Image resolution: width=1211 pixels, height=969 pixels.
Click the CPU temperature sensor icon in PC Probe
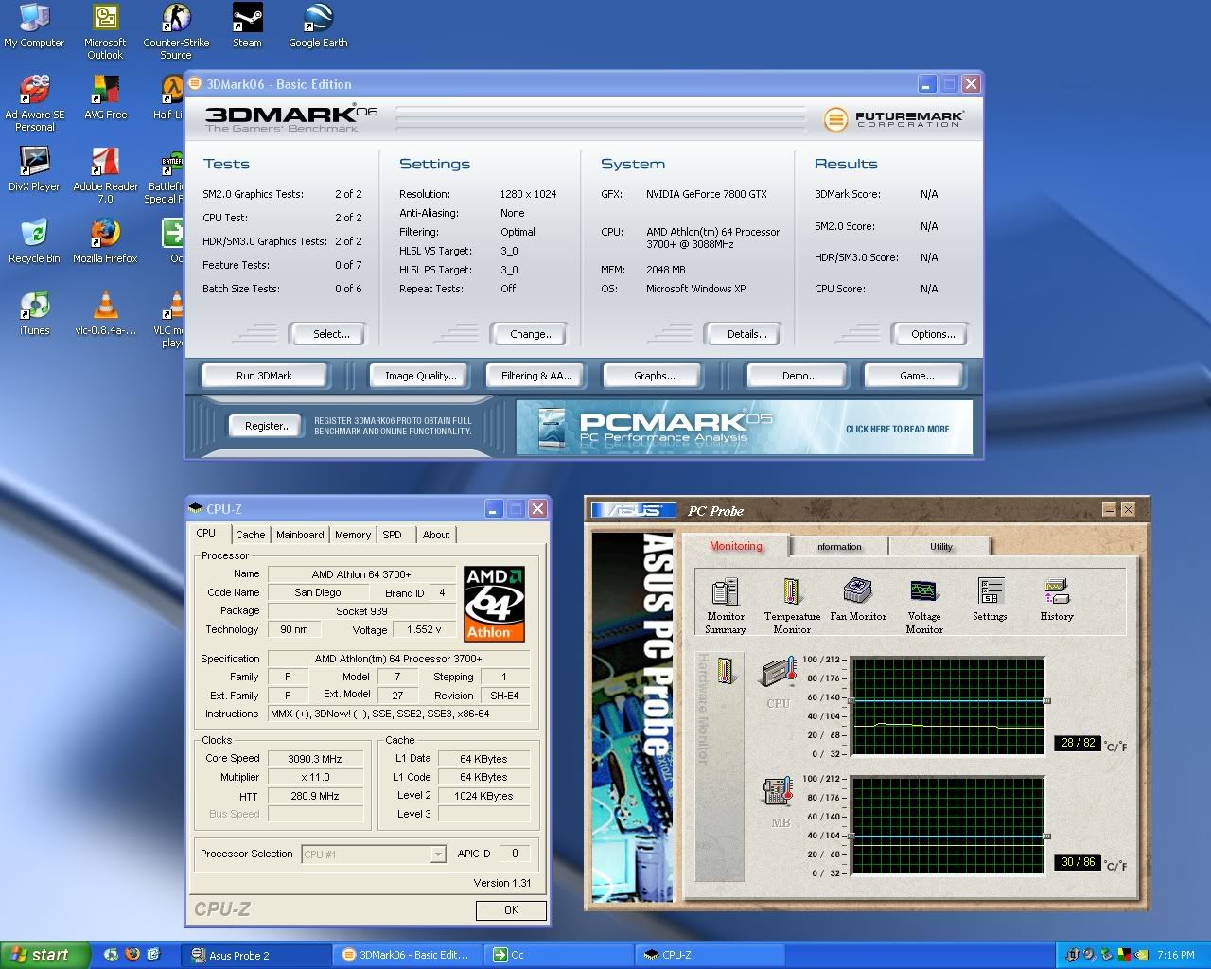pyautogui.click(x=779, y=673)
